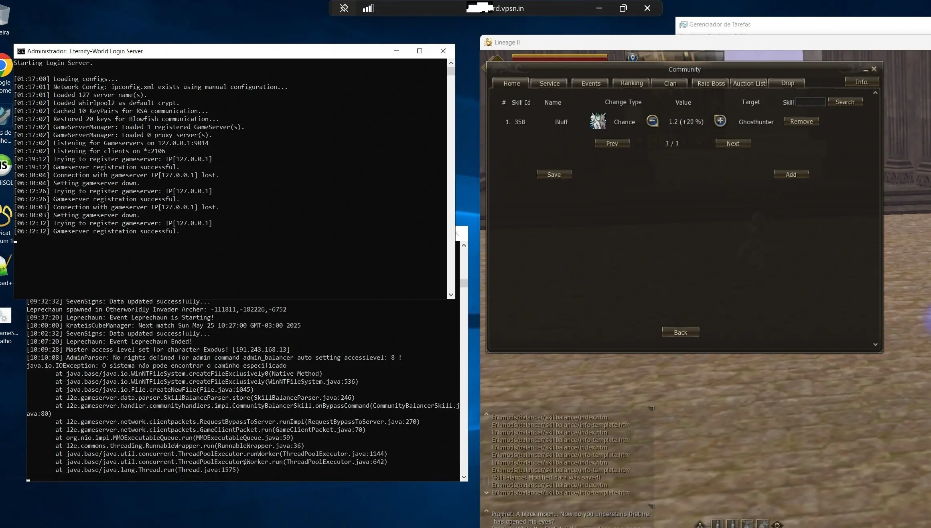Click the Skill Id column header

pos(521,103)
